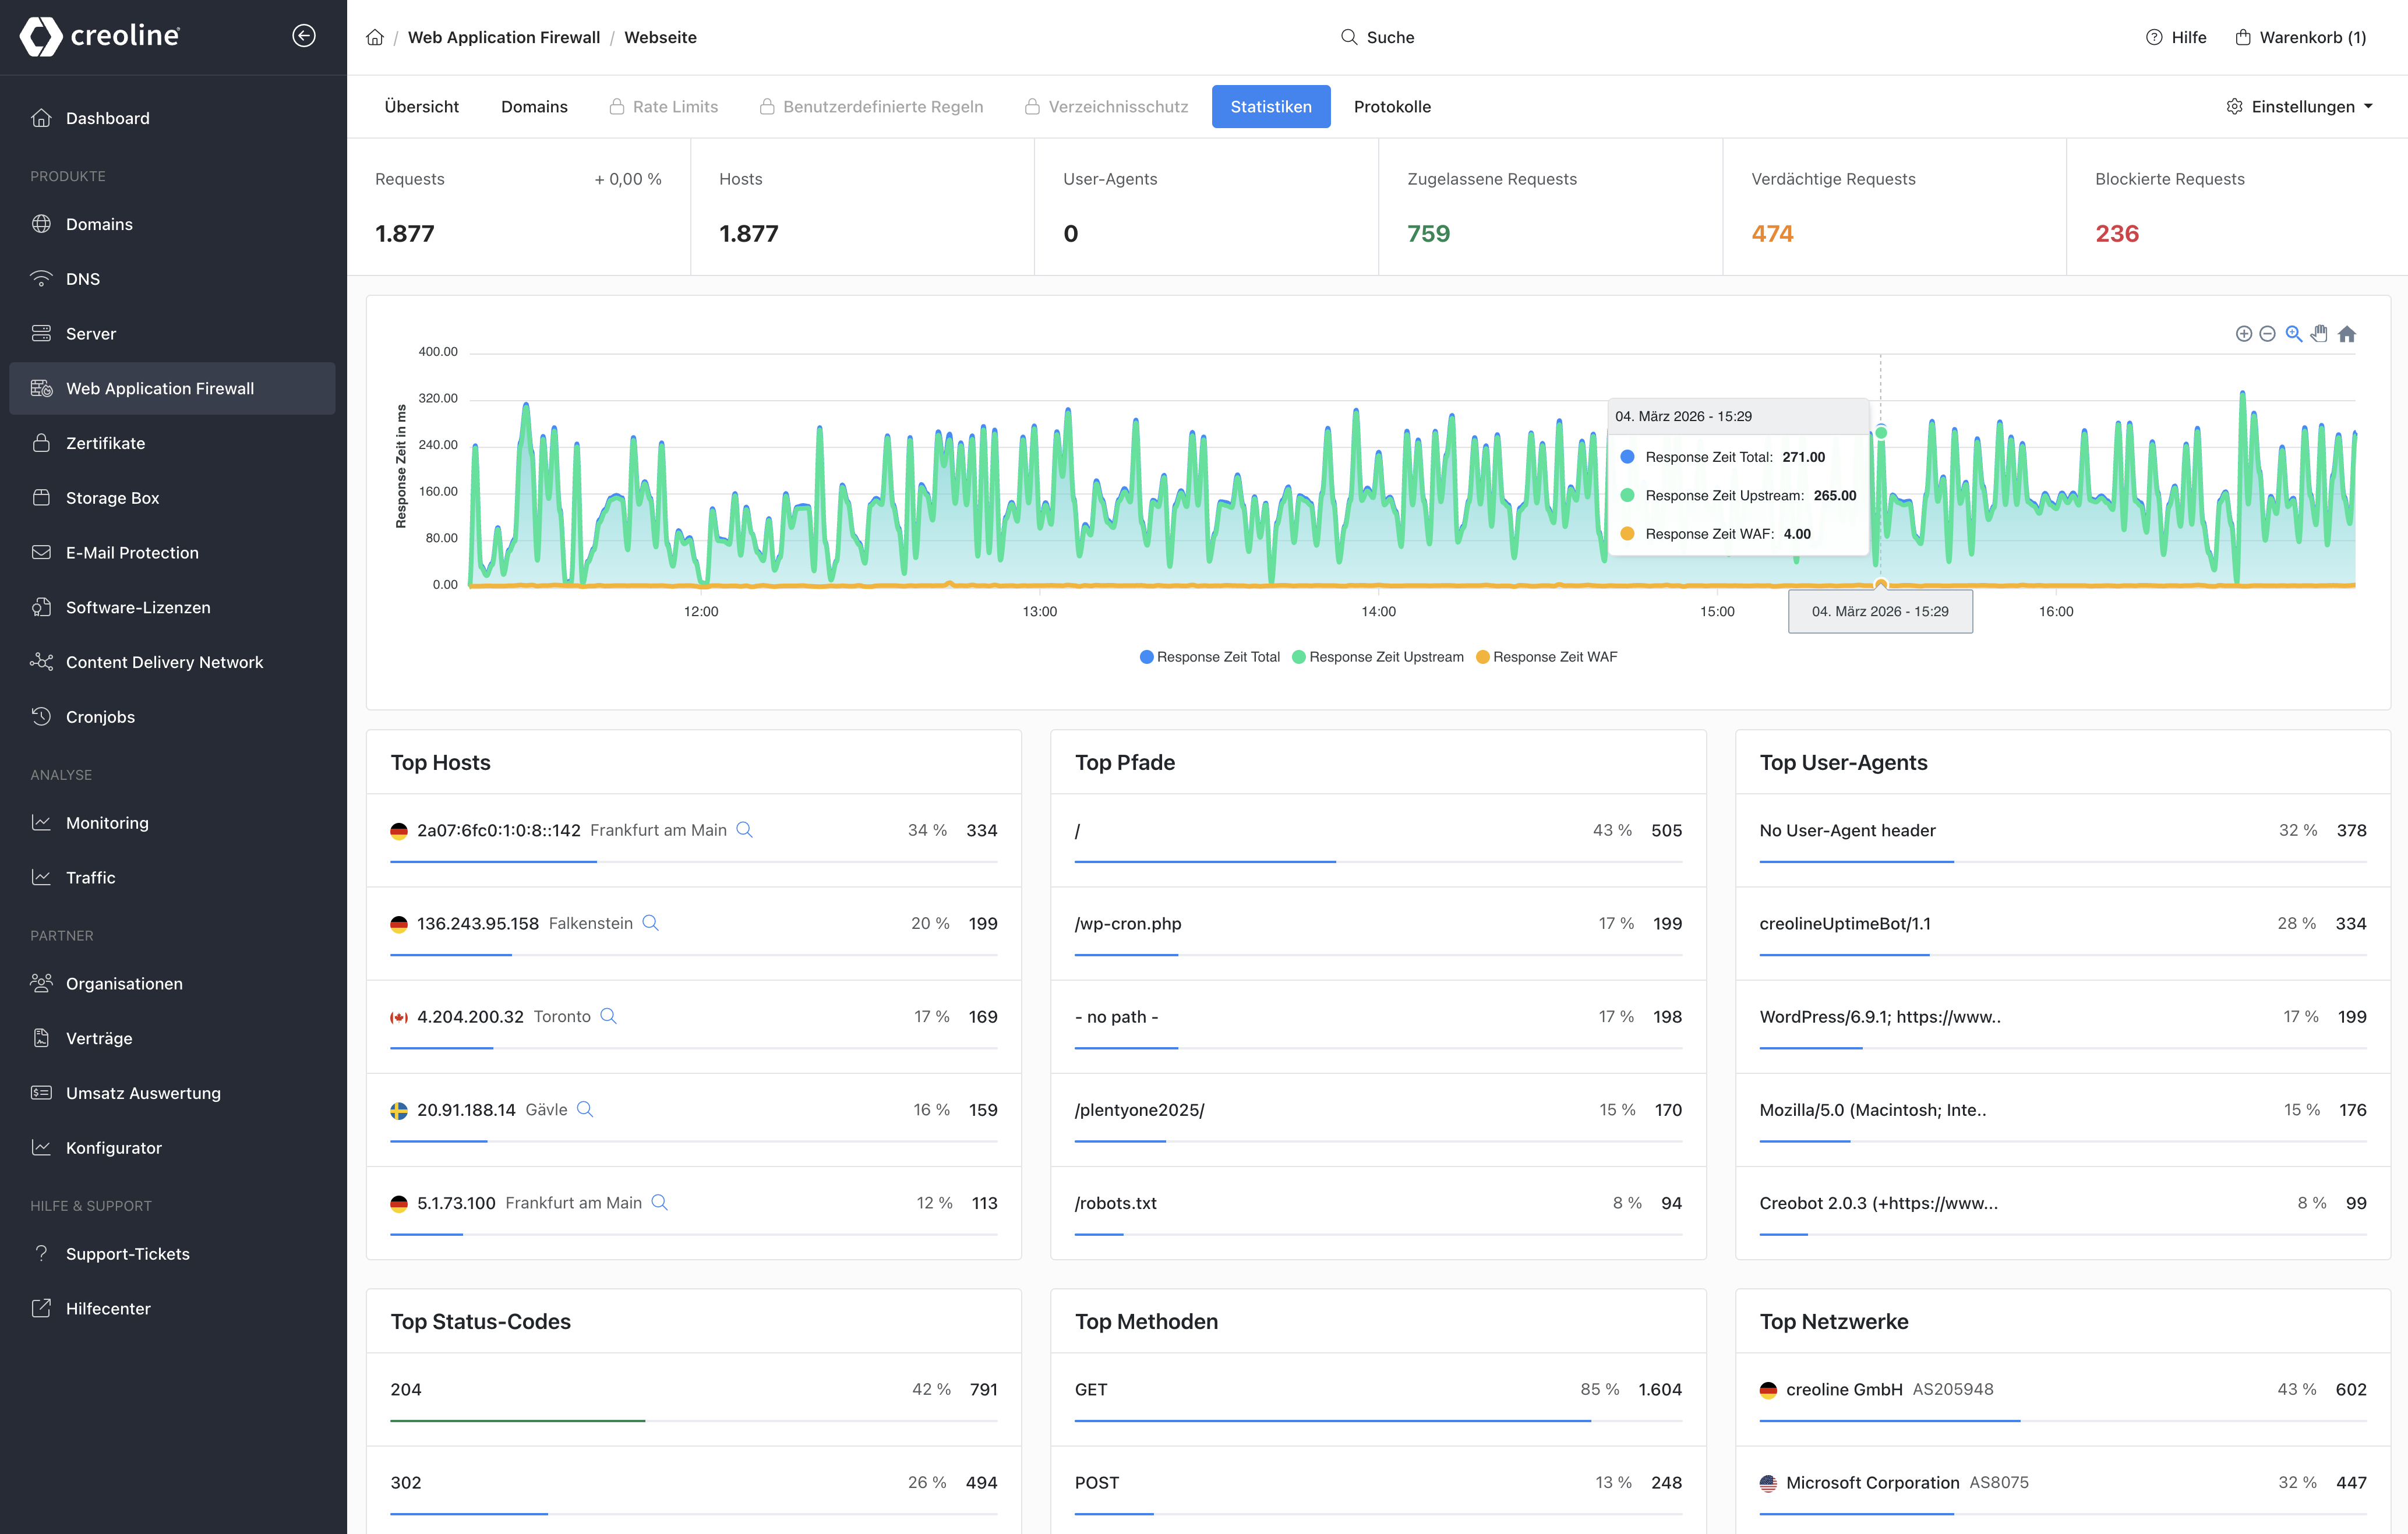Open the Einstellungen dropdown

pyautogui.click(x=2300, y=106)
